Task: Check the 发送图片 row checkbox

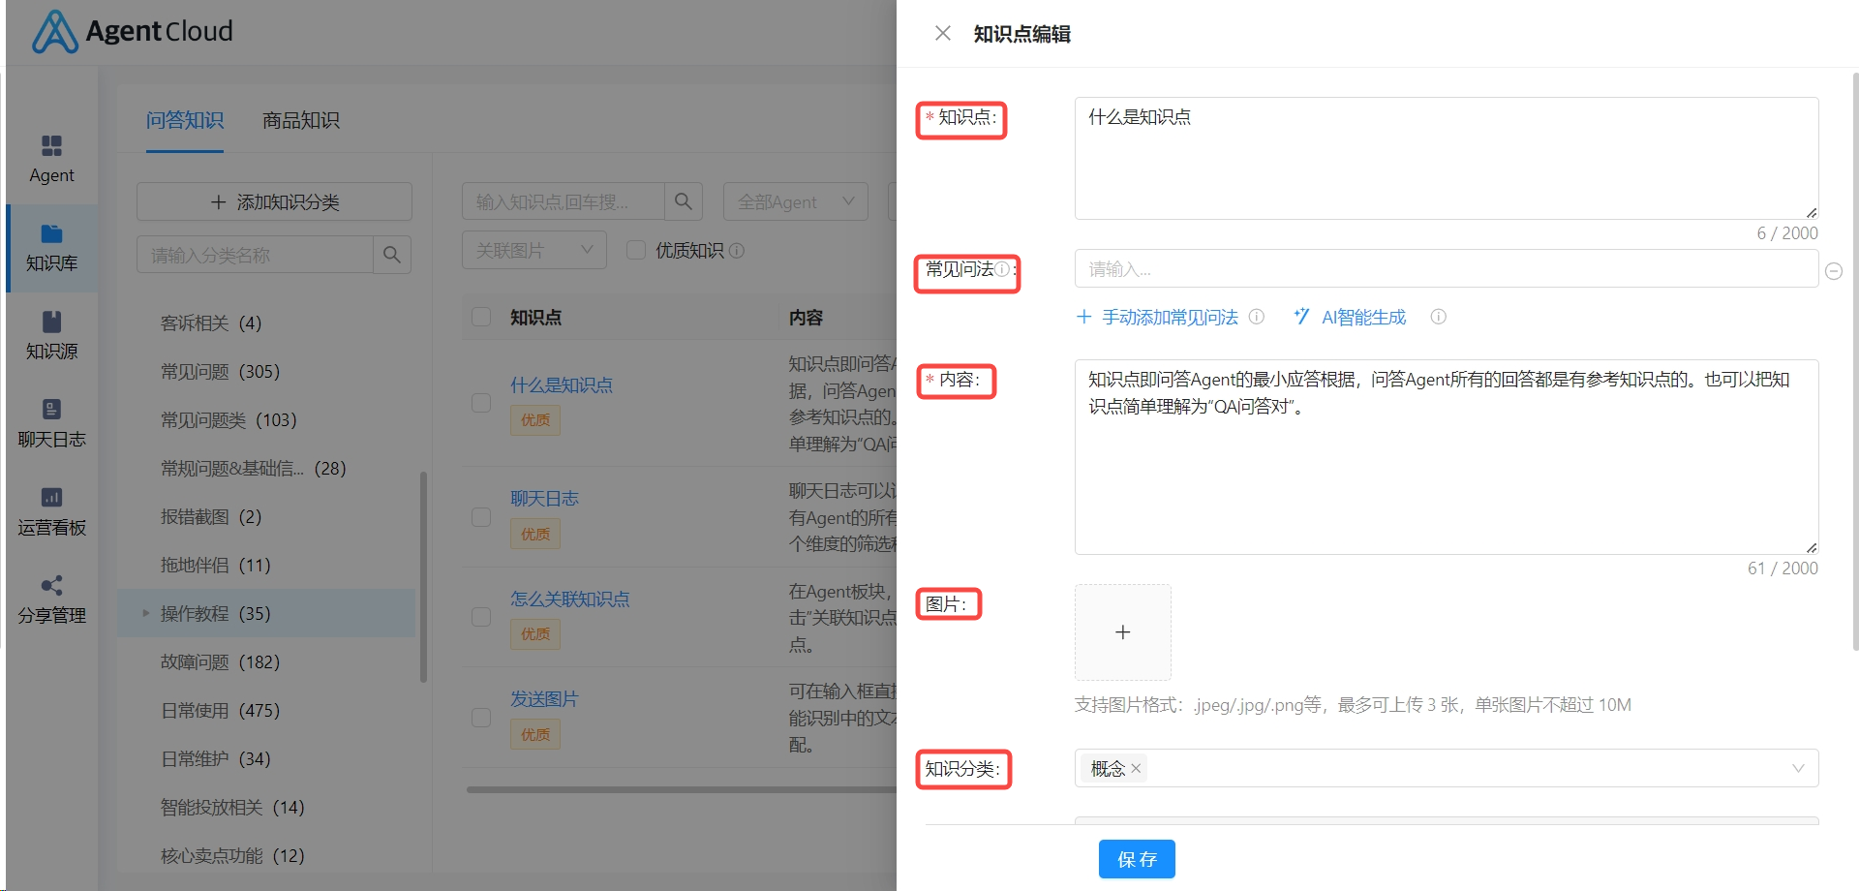Action: (480, 718)
